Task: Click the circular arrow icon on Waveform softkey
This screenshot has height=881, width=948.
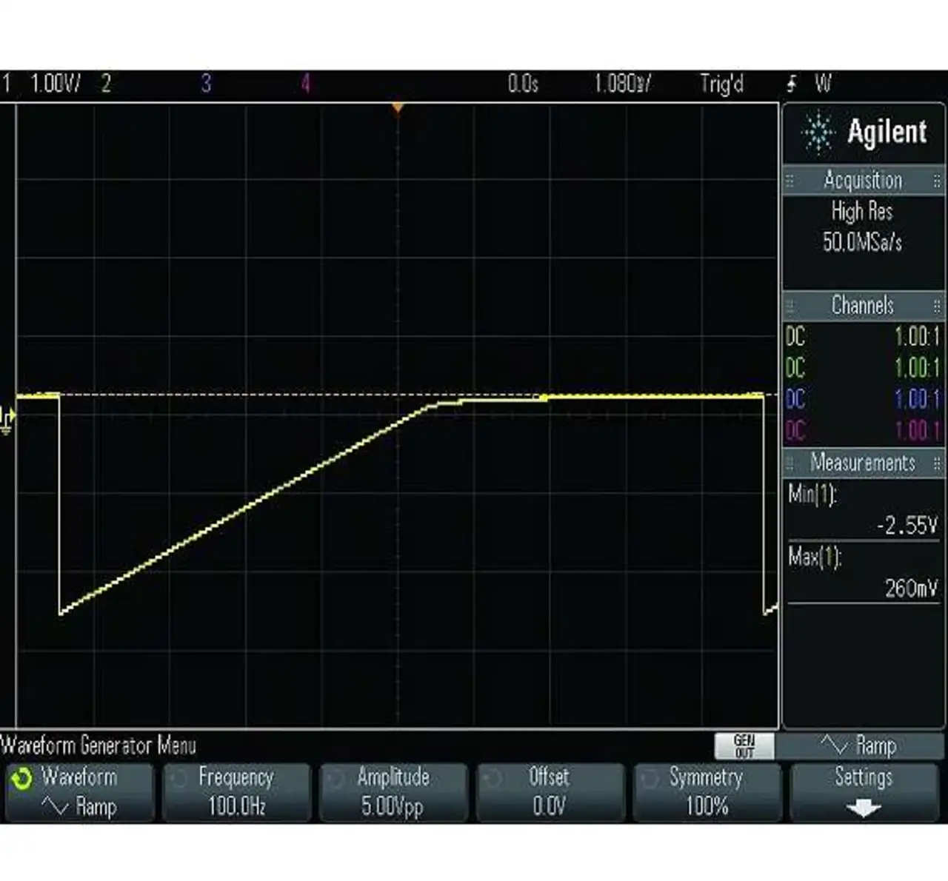Action: click(22, 778)
